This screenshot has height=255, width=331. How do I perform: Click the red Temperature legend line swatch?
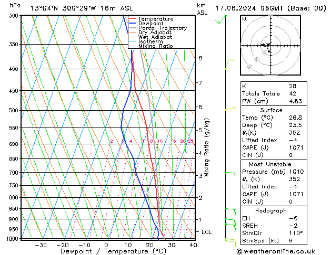(133, 19)
